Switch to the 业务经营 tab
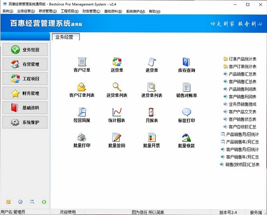Viewport: 267px width, 215px height. point(65,37)
